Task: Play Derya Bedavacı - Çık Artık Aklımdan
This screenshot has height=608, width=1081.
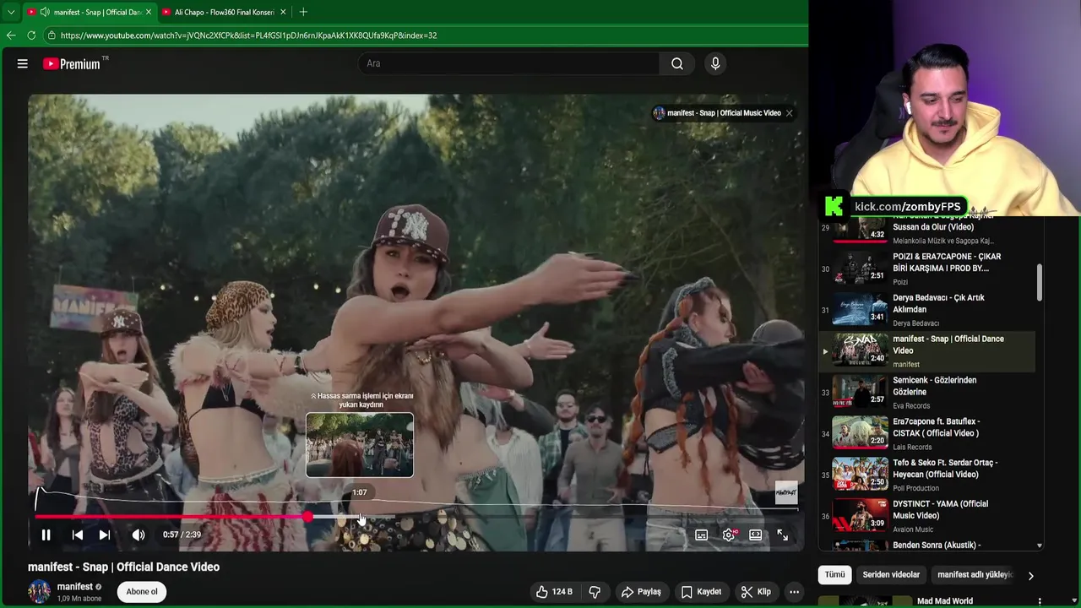Action: 927,310
